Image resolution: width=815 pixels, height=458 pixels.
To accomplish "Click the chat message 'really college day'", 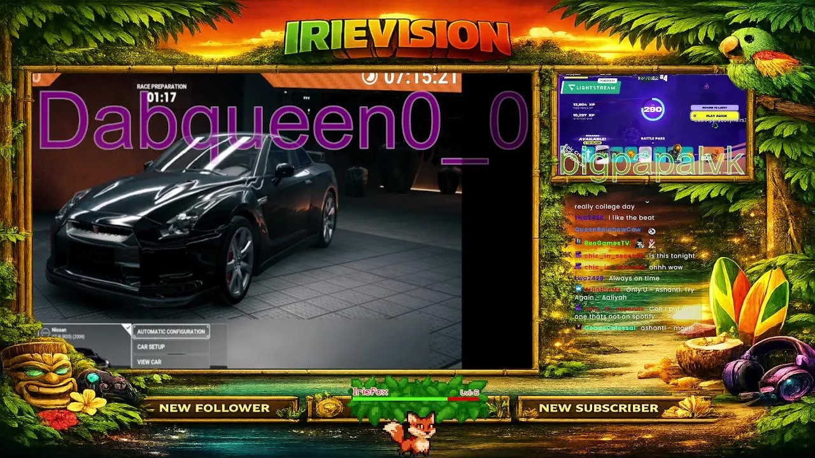I will click(604, 206).
